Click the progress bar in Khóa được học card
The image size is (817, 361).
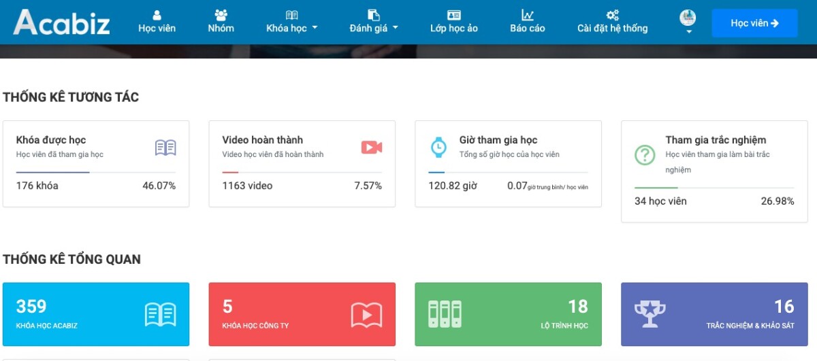pyautogui.click(x=96, y=173)
